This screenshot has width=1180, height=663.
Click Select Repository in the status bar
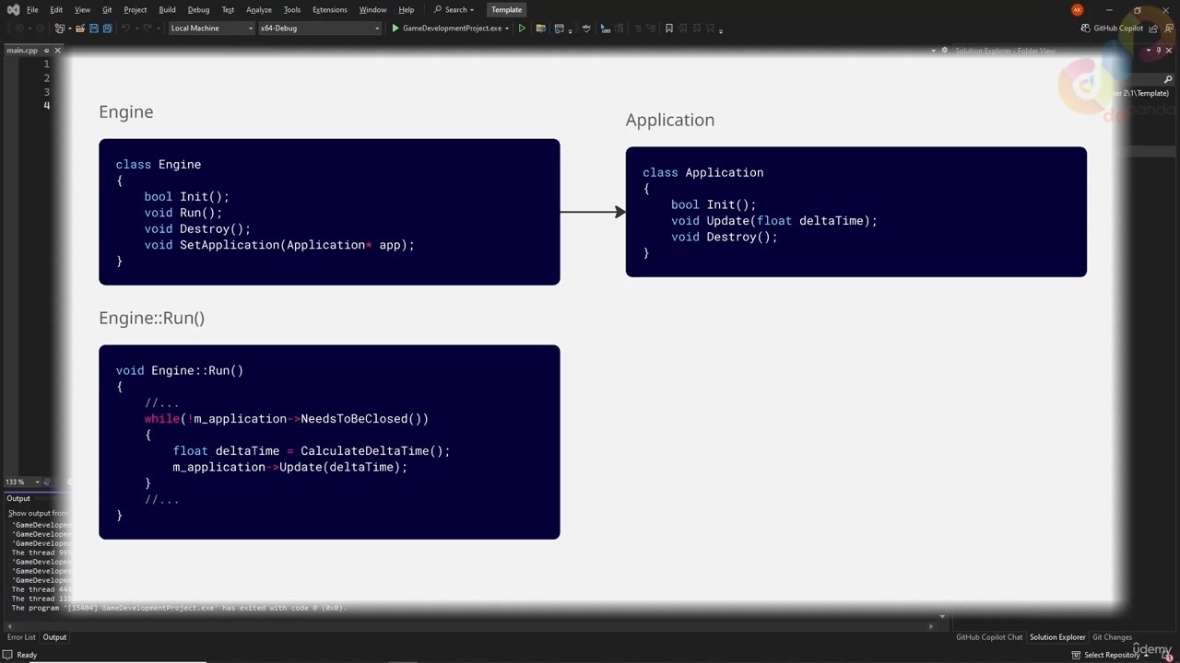coord(1112,655)
